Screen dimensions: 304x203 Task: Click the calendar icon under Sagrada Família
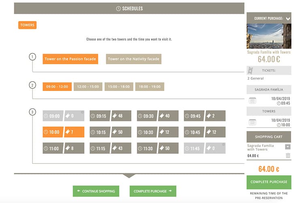point(252,101)
